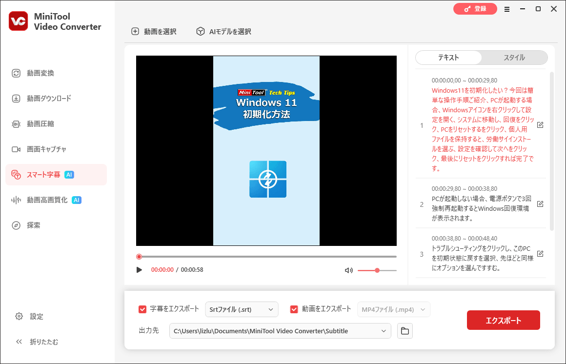Viewport: 566px width, 364px height.
Task: Adjust the volume slider
Action: click(x=377, y=270)
